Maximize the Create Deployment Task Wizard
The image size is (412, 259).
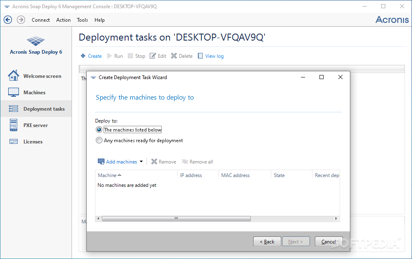[x=322, y=77]
